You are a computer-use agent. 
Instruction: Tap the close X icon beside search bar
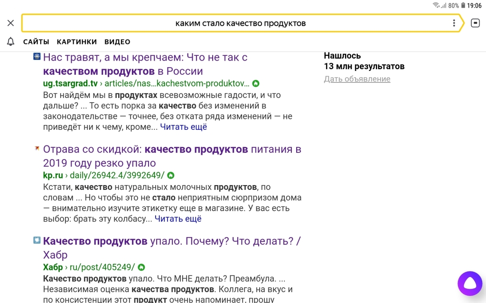[x=11, y=23]
